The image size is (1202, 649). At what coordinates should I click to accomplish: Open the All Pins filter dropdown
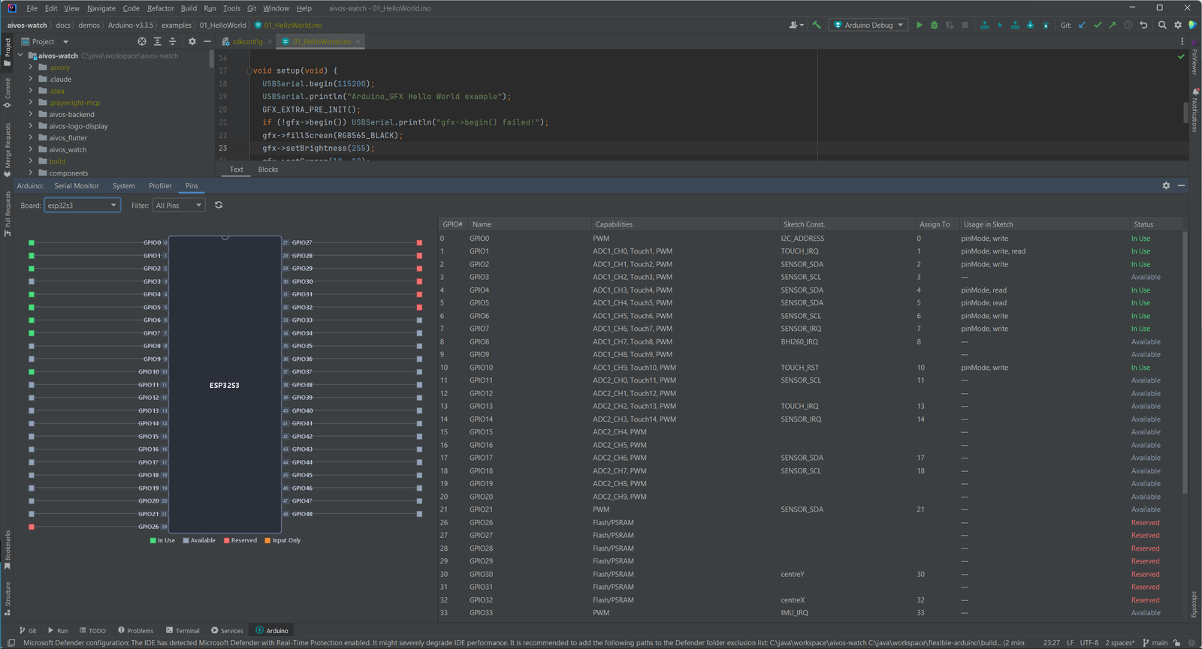pyautogui.click(x=179, y=205)
